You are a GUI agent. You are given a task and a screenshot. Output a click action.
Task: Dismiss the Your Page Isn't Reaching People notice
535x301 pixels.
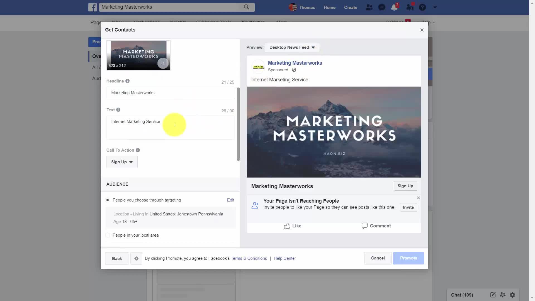[418, 198]
